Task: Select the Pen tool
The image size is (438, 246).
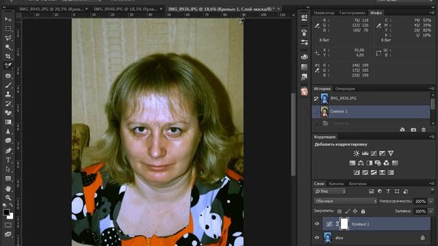Action: (8, 150)
